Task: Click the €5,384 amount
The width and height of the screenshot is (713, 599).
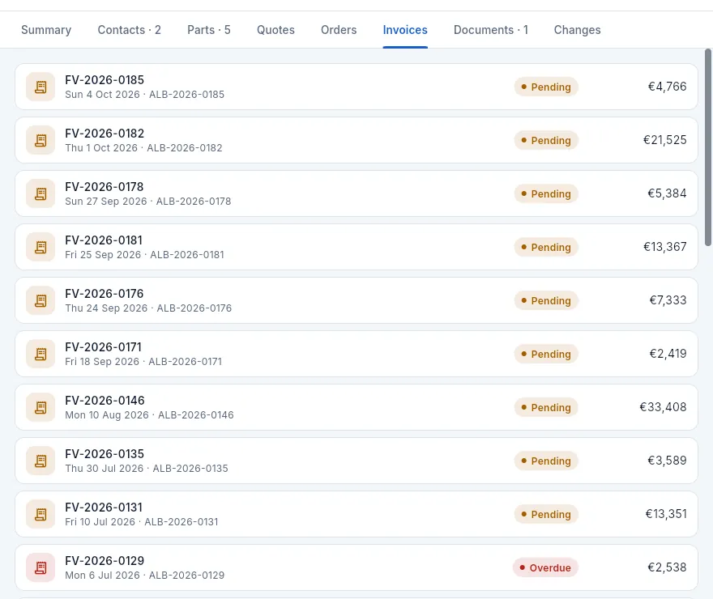Action: [x=667, y=193]
